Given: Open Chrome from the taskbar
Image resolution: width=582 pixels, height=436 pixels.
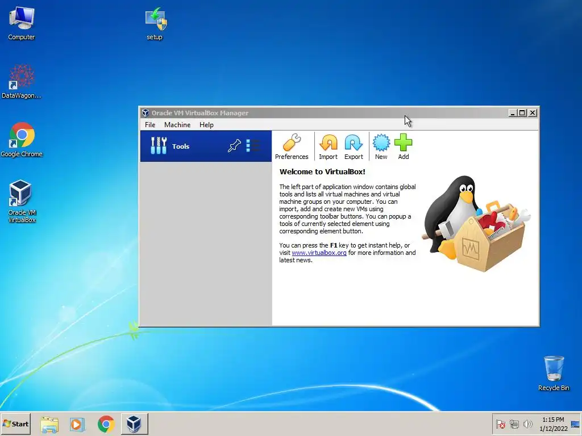Looking at the screenshot, I should 106,424.
